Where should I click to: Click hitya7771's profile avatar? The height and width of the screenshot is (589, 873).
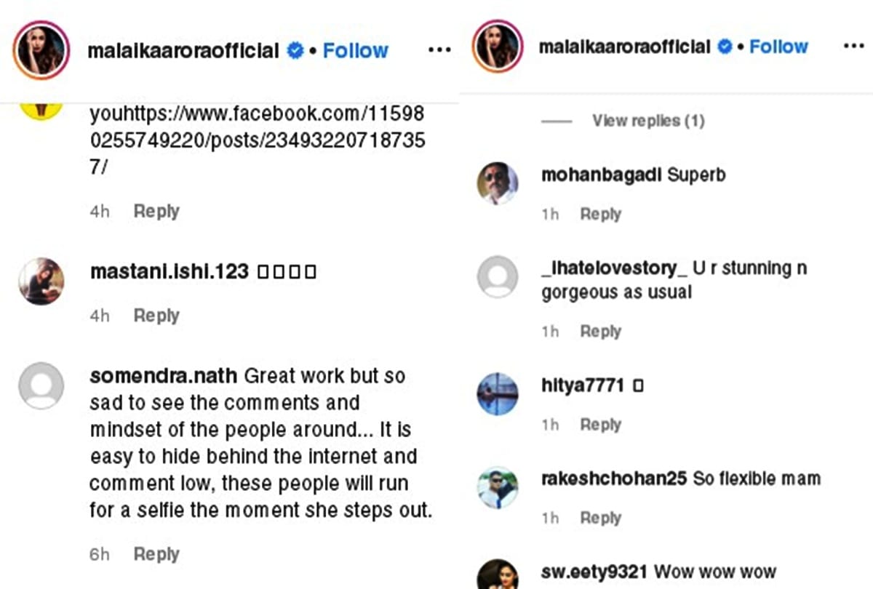(498, 393)
